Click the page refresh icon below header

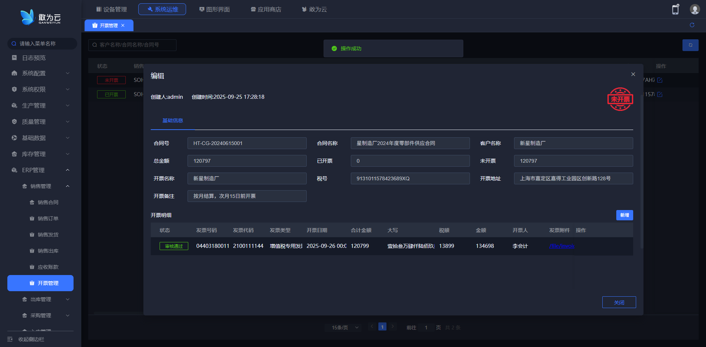[x=692, y=25]
